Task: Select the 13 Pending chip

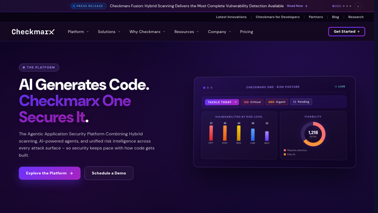Action: point(301,102)
